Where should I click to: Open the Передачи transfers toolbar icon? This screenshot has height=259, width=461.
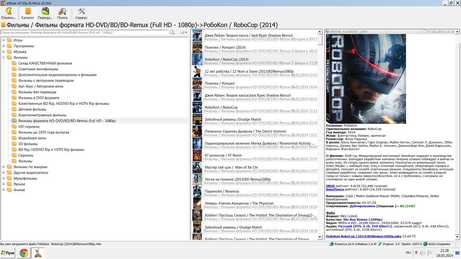[45, 13]
